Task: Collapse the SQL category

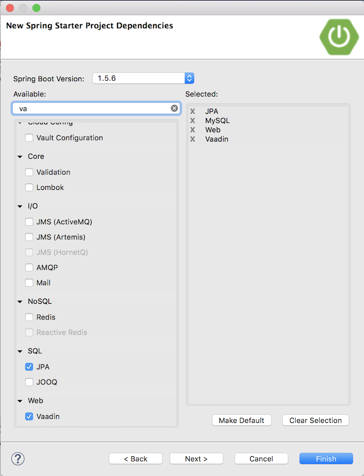Action: (x=20, y=351)
